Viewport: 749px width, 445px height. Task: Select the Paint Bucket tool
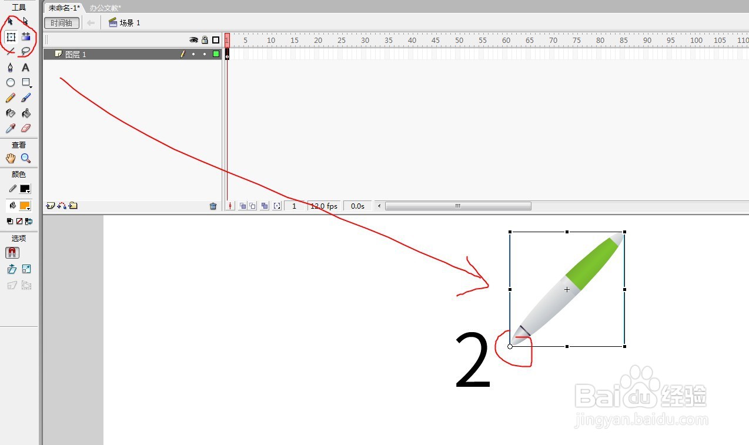pyautogui.click(x=25, y=113)
